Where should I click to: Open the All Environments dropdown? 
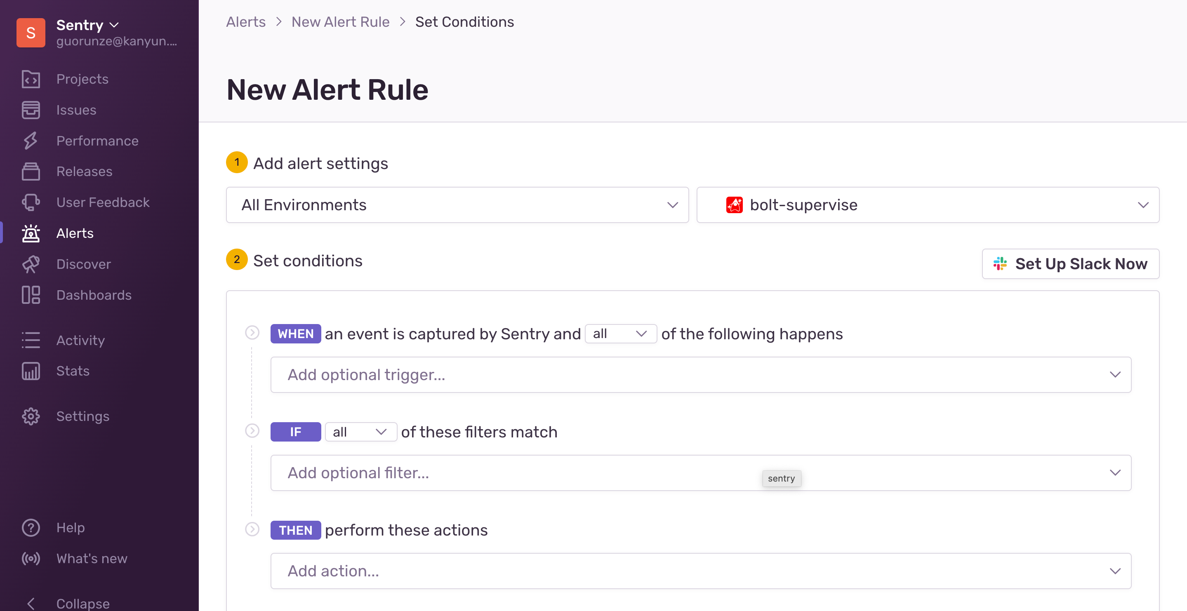[457, 204]
